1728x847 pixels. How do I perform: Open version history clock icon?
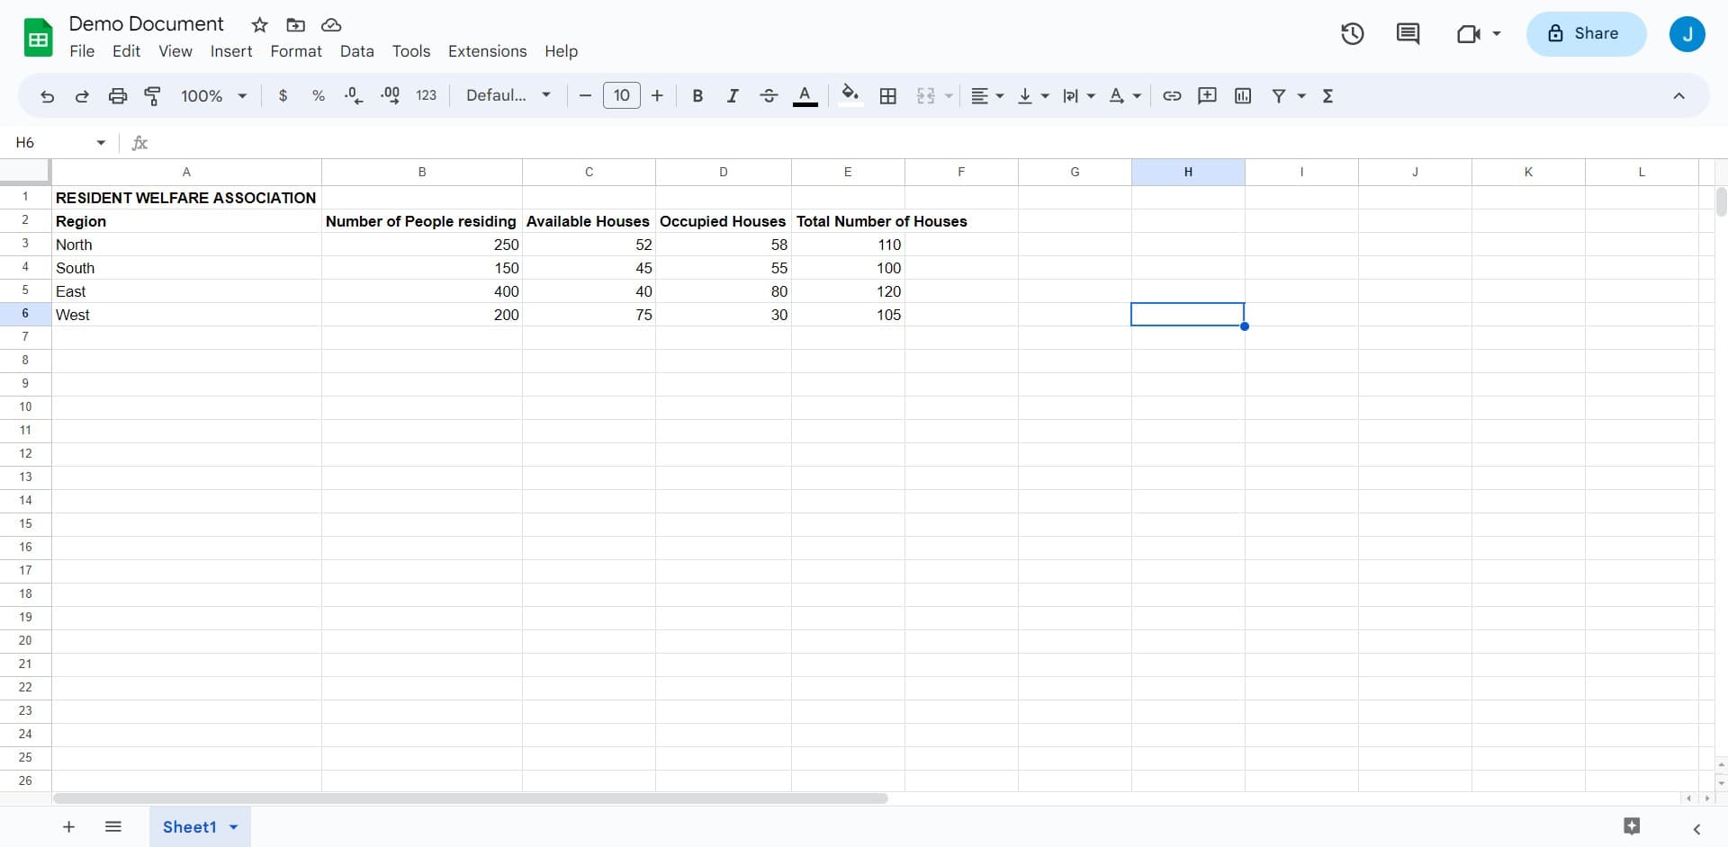click(1352, 34)
